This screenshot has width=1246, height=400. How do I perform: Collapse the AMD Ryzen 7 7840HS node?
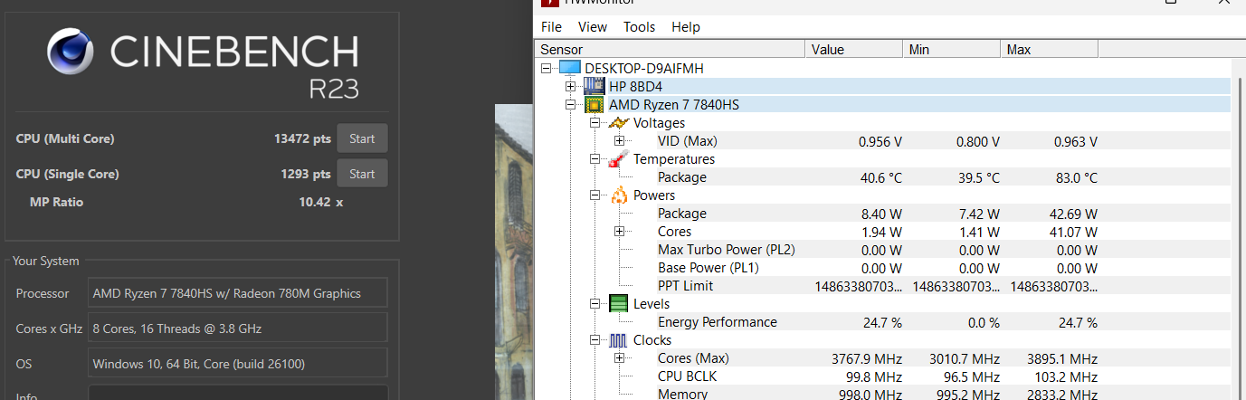(x=570, y=105)
